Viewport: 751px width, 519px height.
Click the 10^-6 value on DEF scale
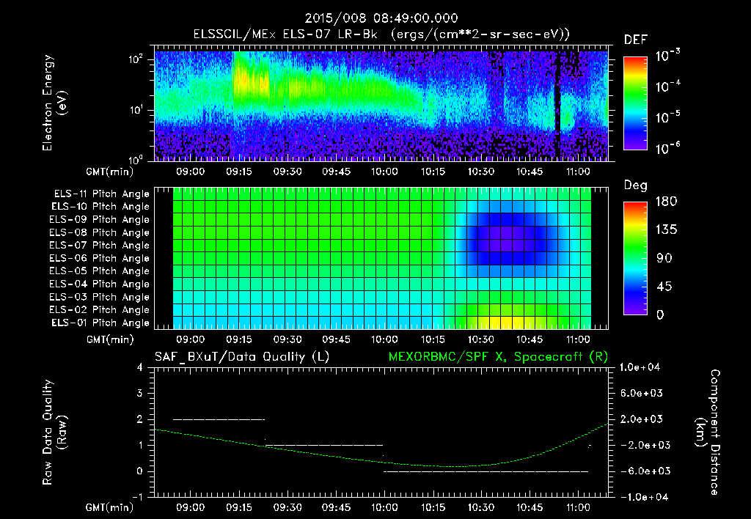click(667, 148)
